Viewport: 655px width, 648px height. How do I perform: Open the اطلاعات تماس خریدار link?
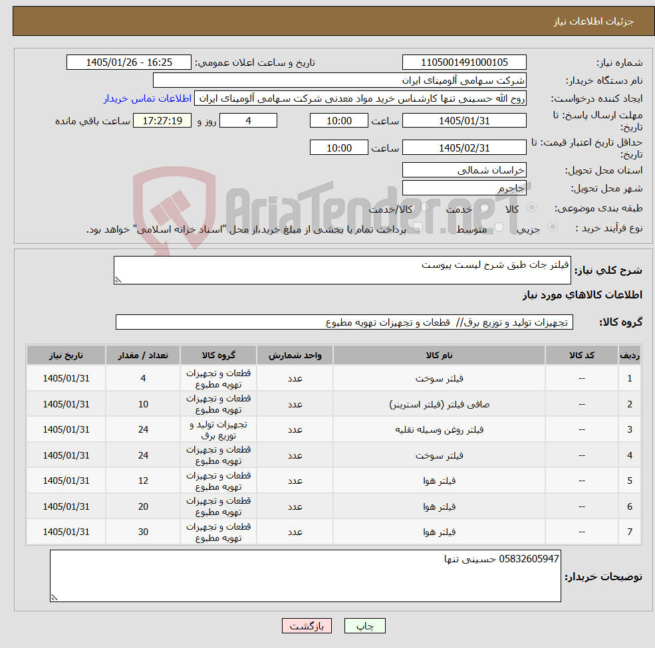pyautogui.click(x=148, y=98)
